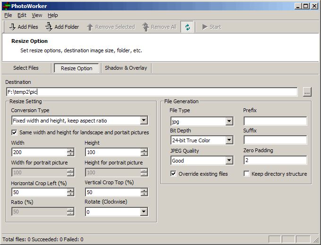Browse for destination folder with ellipsis button
Viewport: 321px width, 245px height.
click(307, 92)
